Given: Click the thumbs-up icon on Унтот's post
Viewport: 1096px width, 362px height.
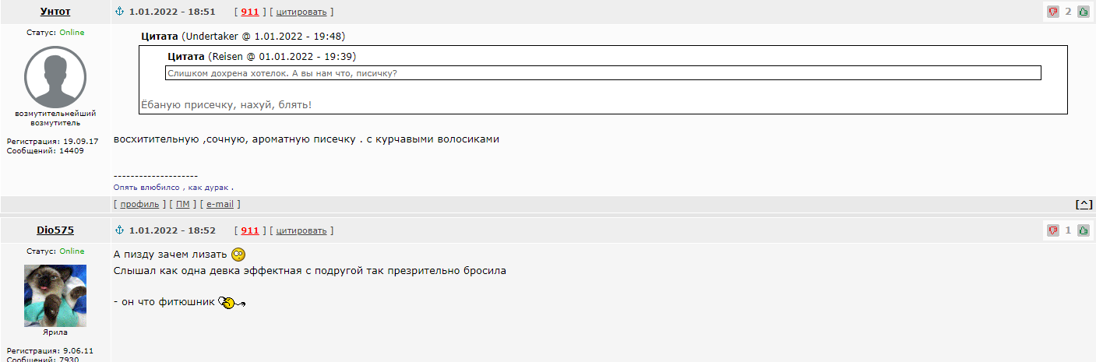Looking at the screenshot, I should pos(1084,12).
